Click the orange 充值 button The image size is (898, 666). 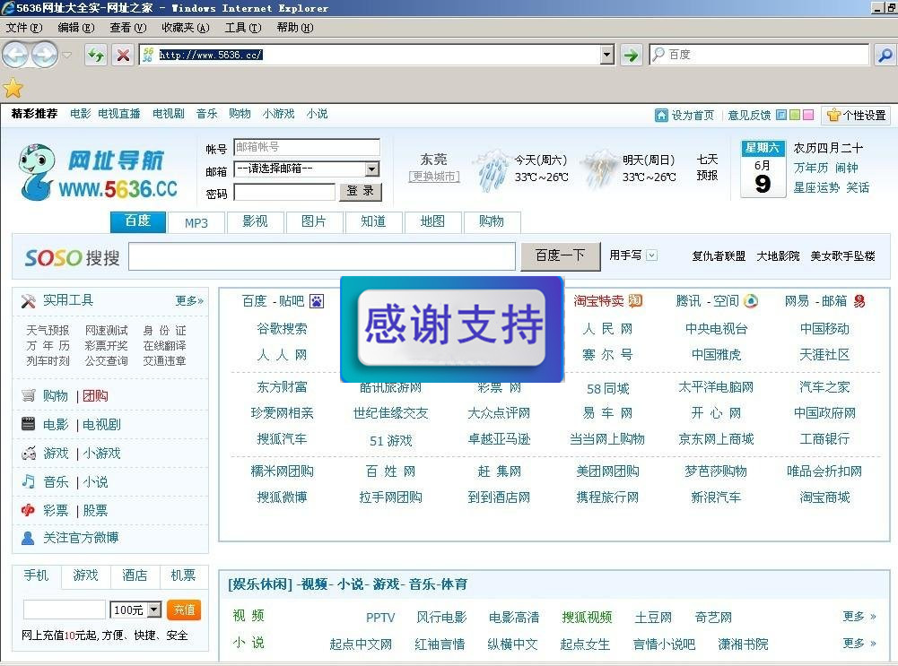point(184,610)
